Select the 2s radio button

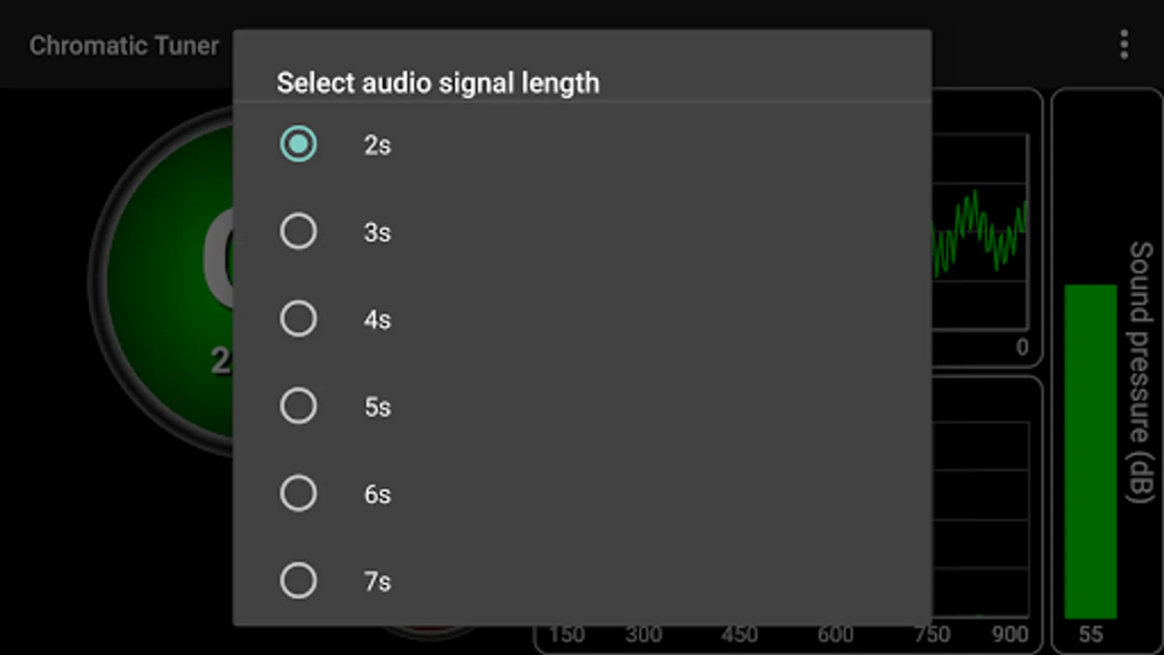click(298, 144)
